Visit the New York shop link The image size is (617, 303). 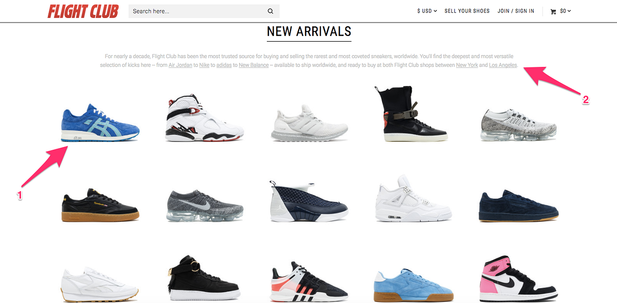(x=467, y=65)
